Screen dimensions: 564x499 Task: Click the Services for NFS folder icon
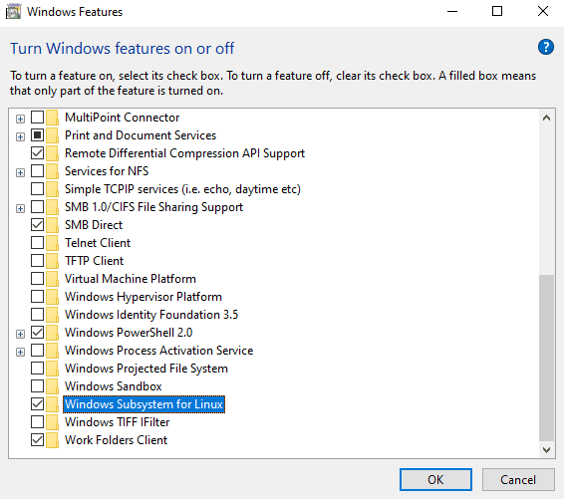52,171
